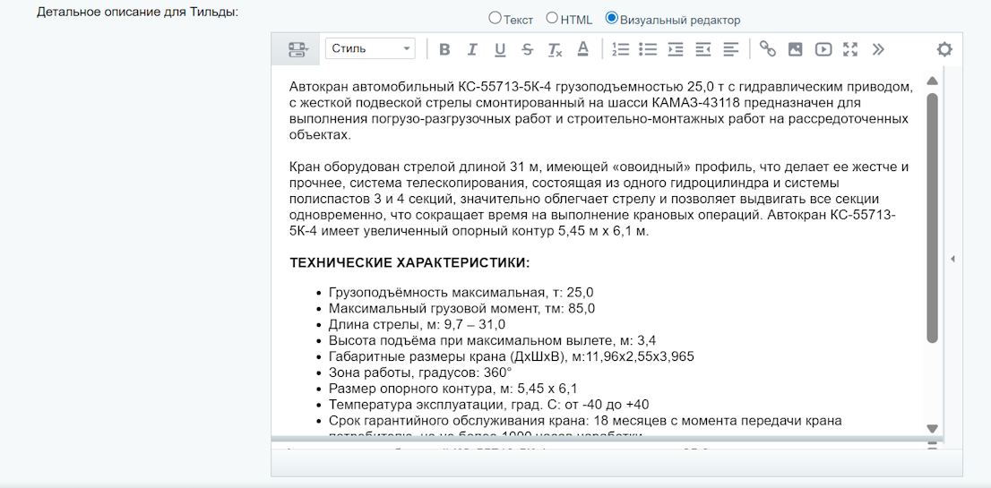Image resolution: width=991 pixels, height=488 pixels.
Task: Click the line Срок гарантийного обслуживания крана
Action: (x=585, y=421)
